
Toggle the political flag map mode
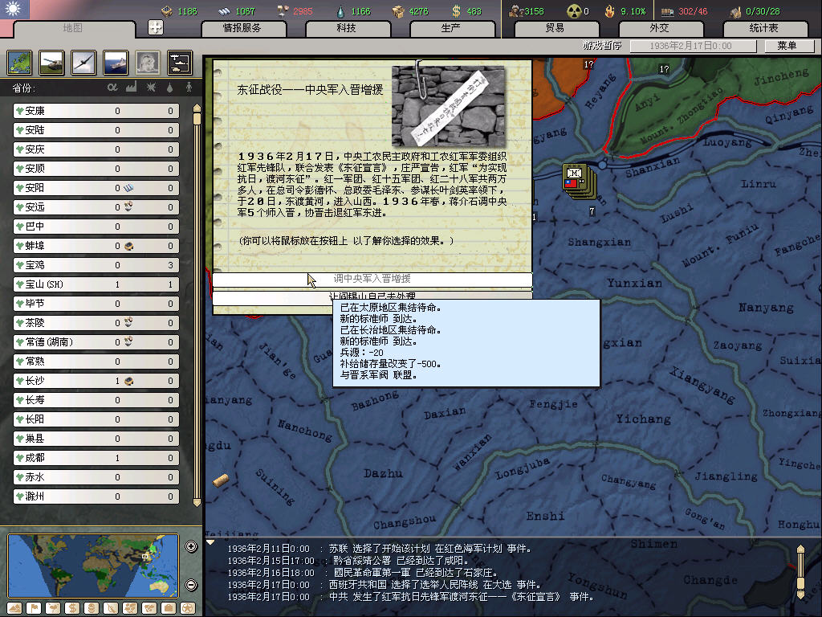pos(32,607)
